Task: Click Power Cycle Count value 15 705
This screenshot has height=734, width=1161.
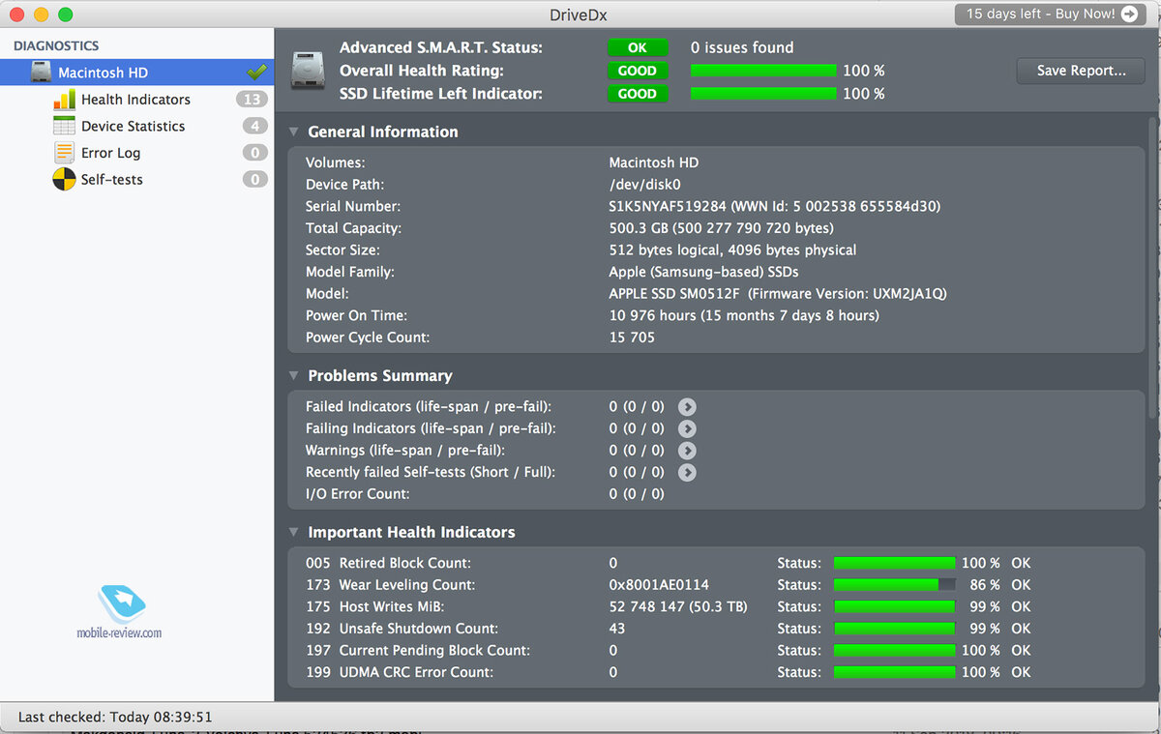Action: pos(632,338)
